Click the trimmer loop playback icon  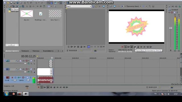pos(69,47)
